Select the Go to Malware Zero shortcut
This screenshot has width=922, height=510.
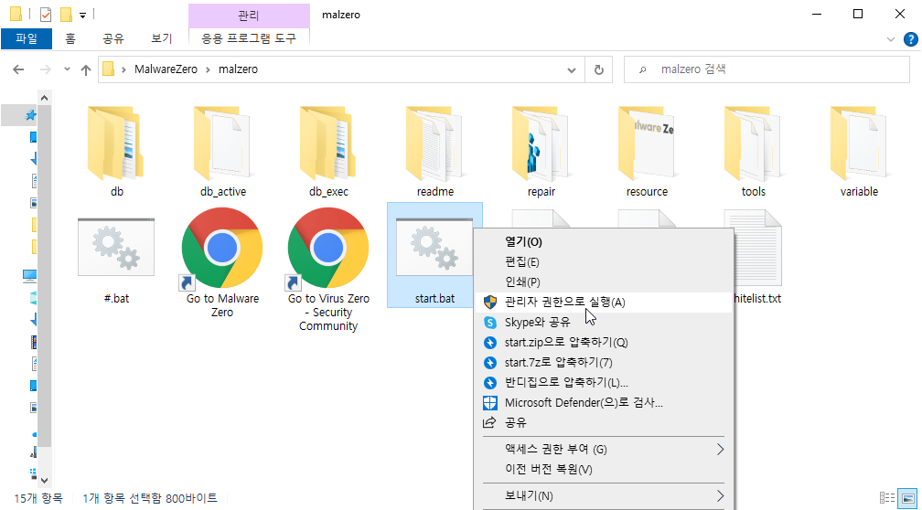222,250
